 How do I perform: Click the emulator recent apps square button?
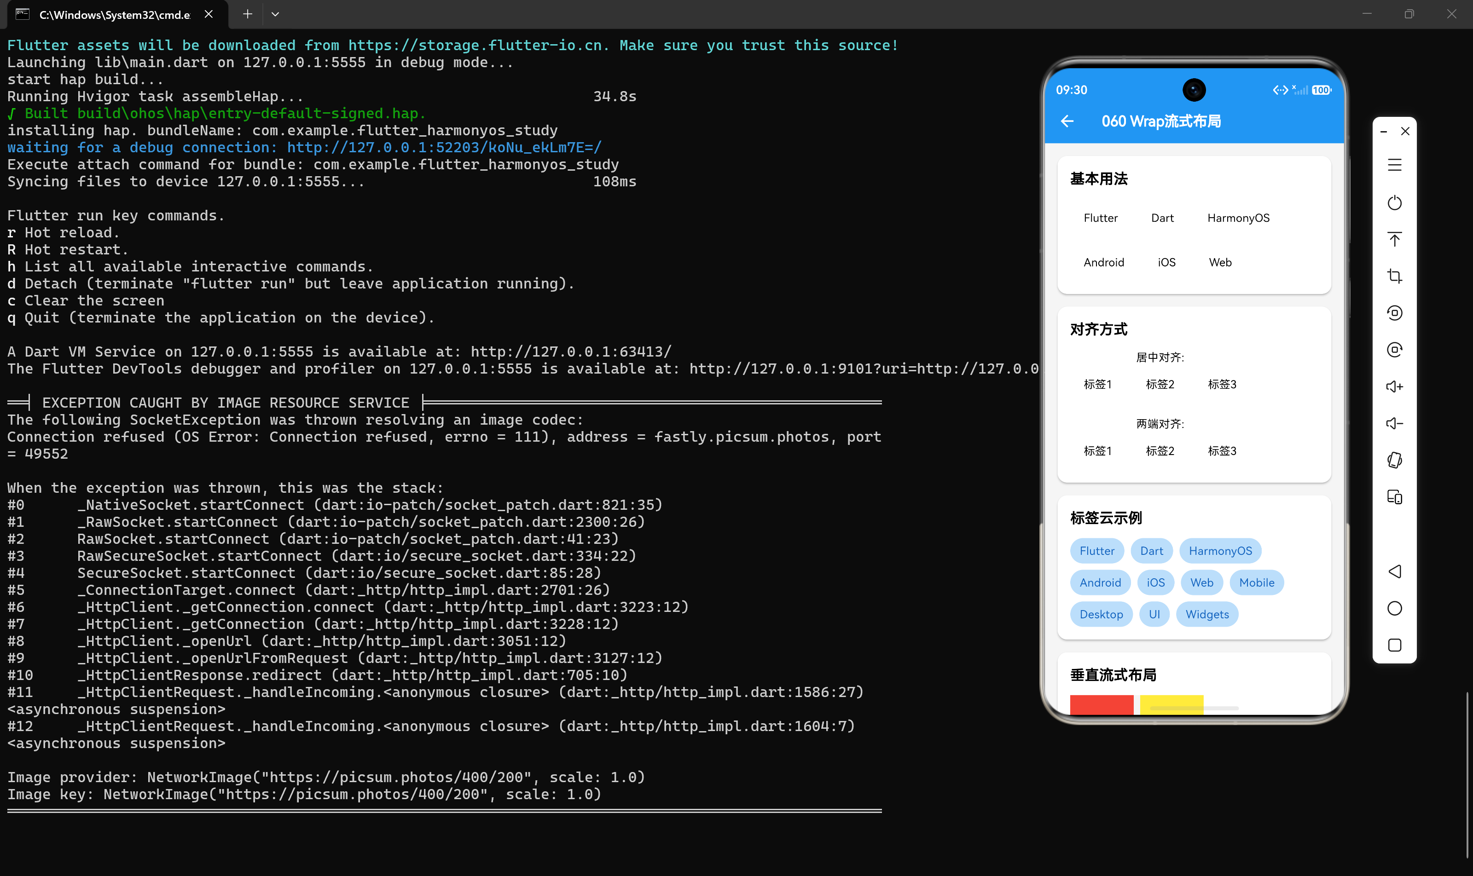point(1394,645)
